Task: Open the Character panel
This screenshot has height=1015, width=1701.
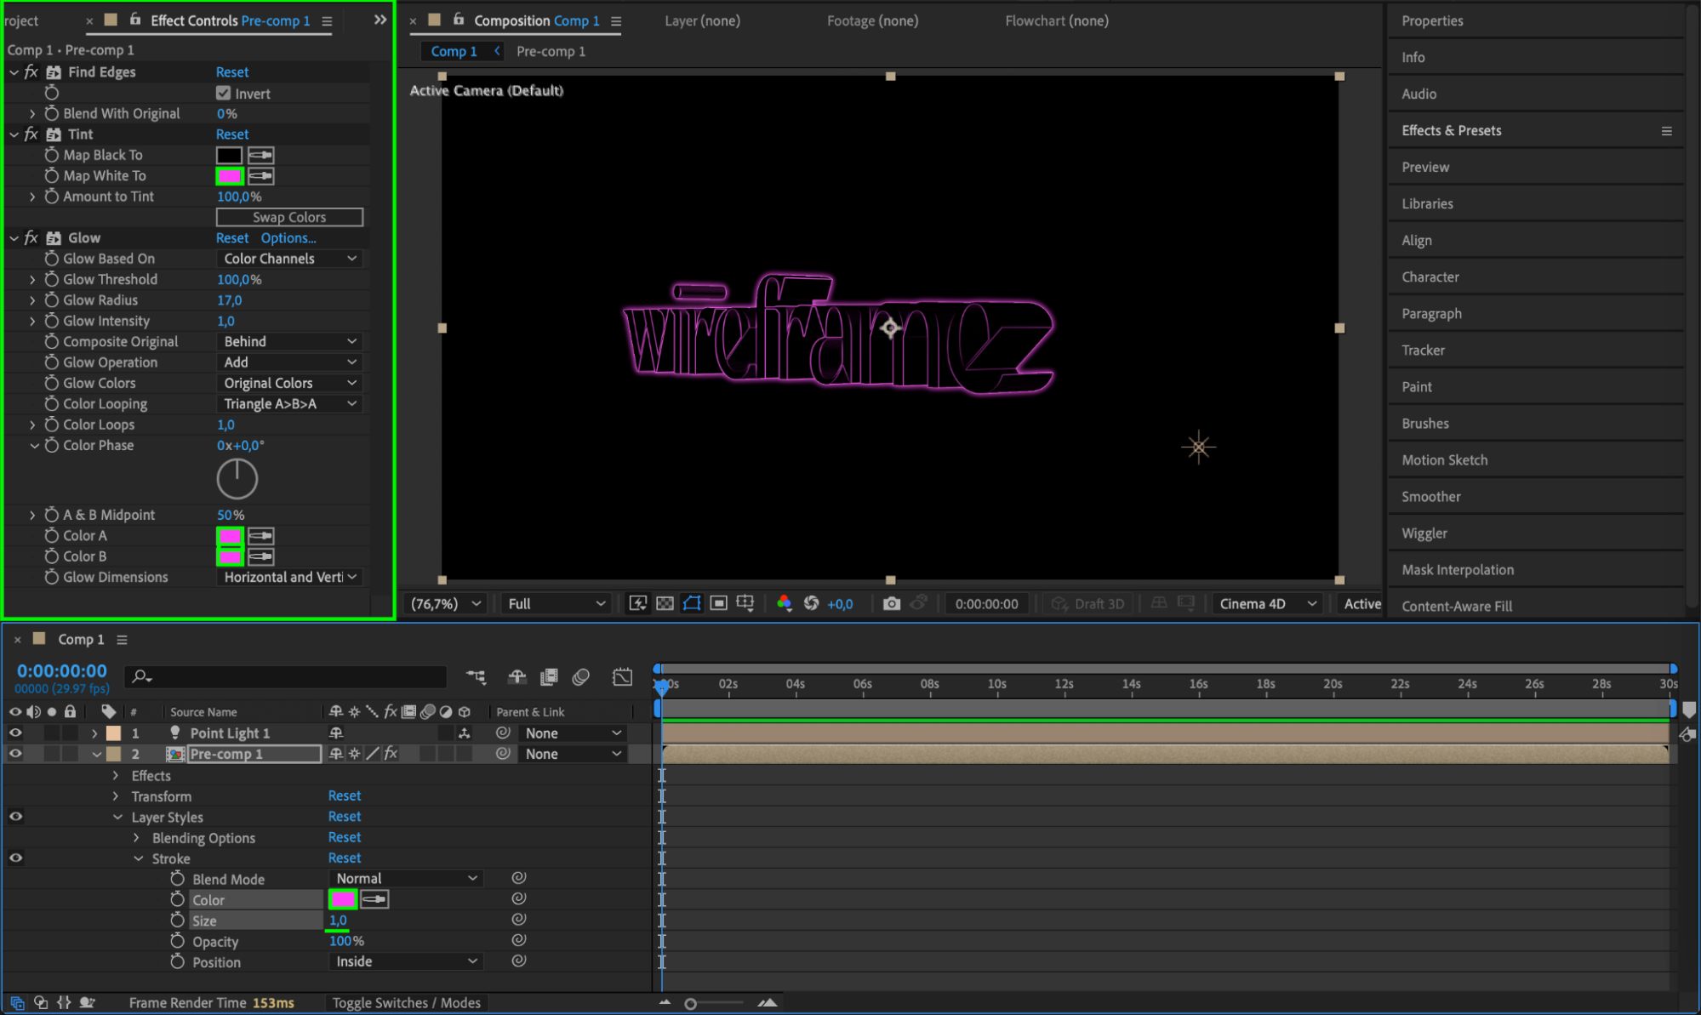Action: [x=1430, y=277]
